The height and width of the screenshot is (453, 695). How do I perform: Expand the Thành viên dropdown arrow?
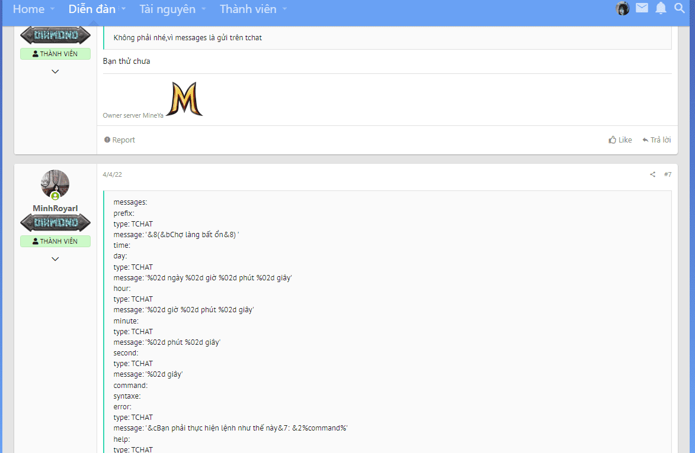(284, 9)
